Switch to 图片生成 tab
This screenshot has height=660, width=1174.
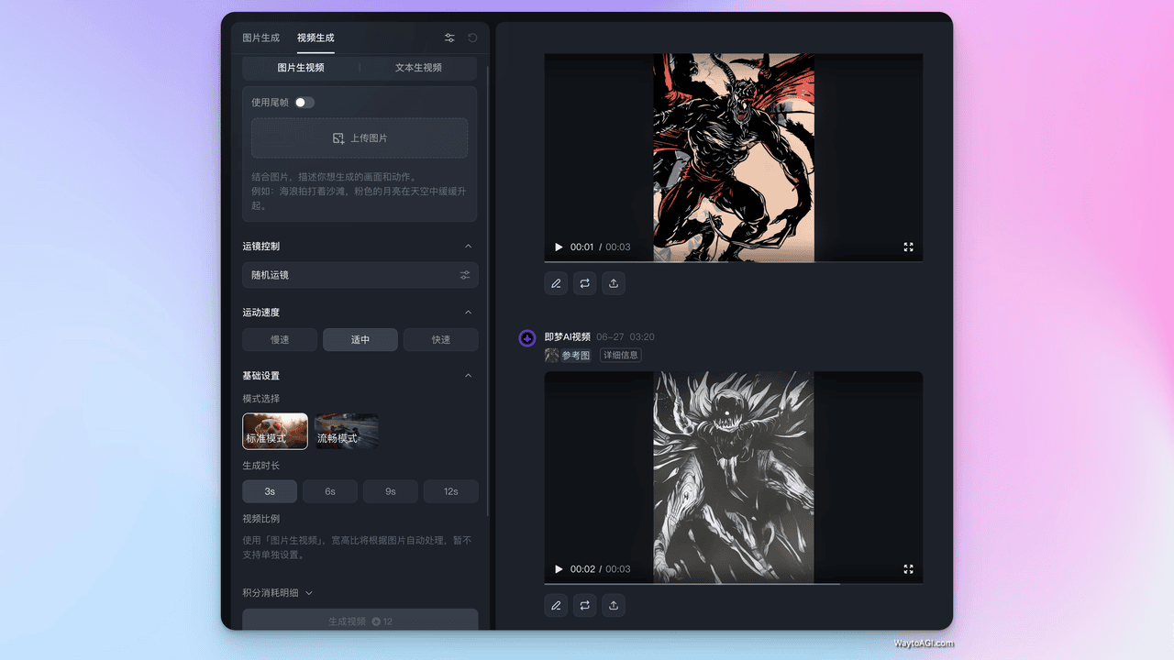[x=260, y=38]
